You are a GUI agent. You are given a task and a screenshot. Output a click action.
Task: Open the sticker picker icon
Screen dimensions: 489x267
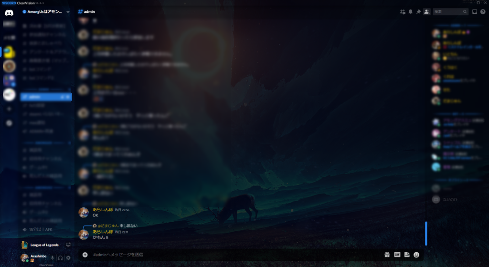pyautogui.click(x=407, y=255)
